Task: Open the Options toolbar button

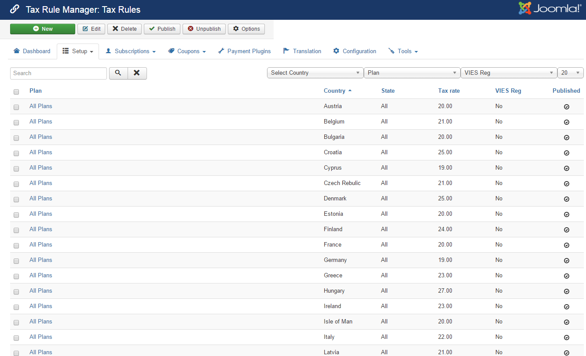Action: [x=246, y=29]
